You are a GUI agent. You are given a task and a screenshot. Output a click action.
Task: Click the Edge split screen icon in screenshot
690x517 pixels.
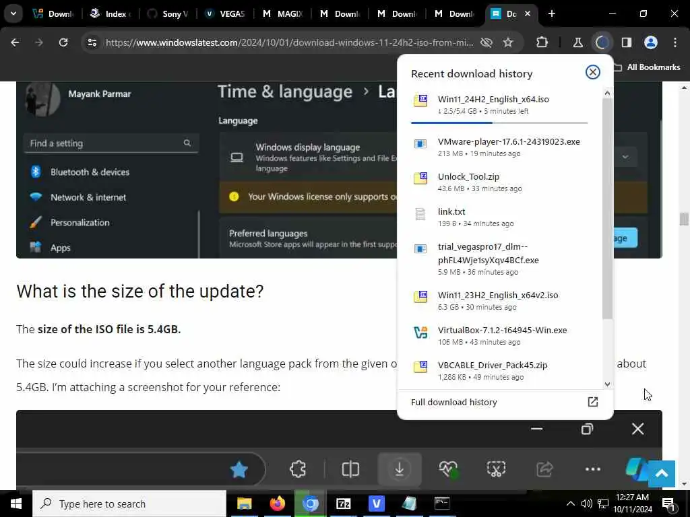pos(350,469)
